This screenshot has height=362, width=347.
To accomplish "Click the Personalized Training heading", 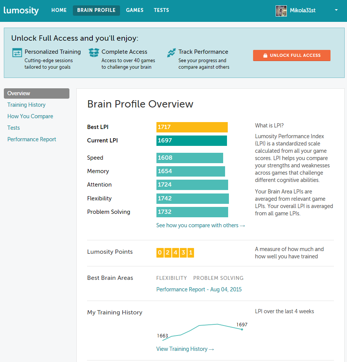I will coord(53,52).
